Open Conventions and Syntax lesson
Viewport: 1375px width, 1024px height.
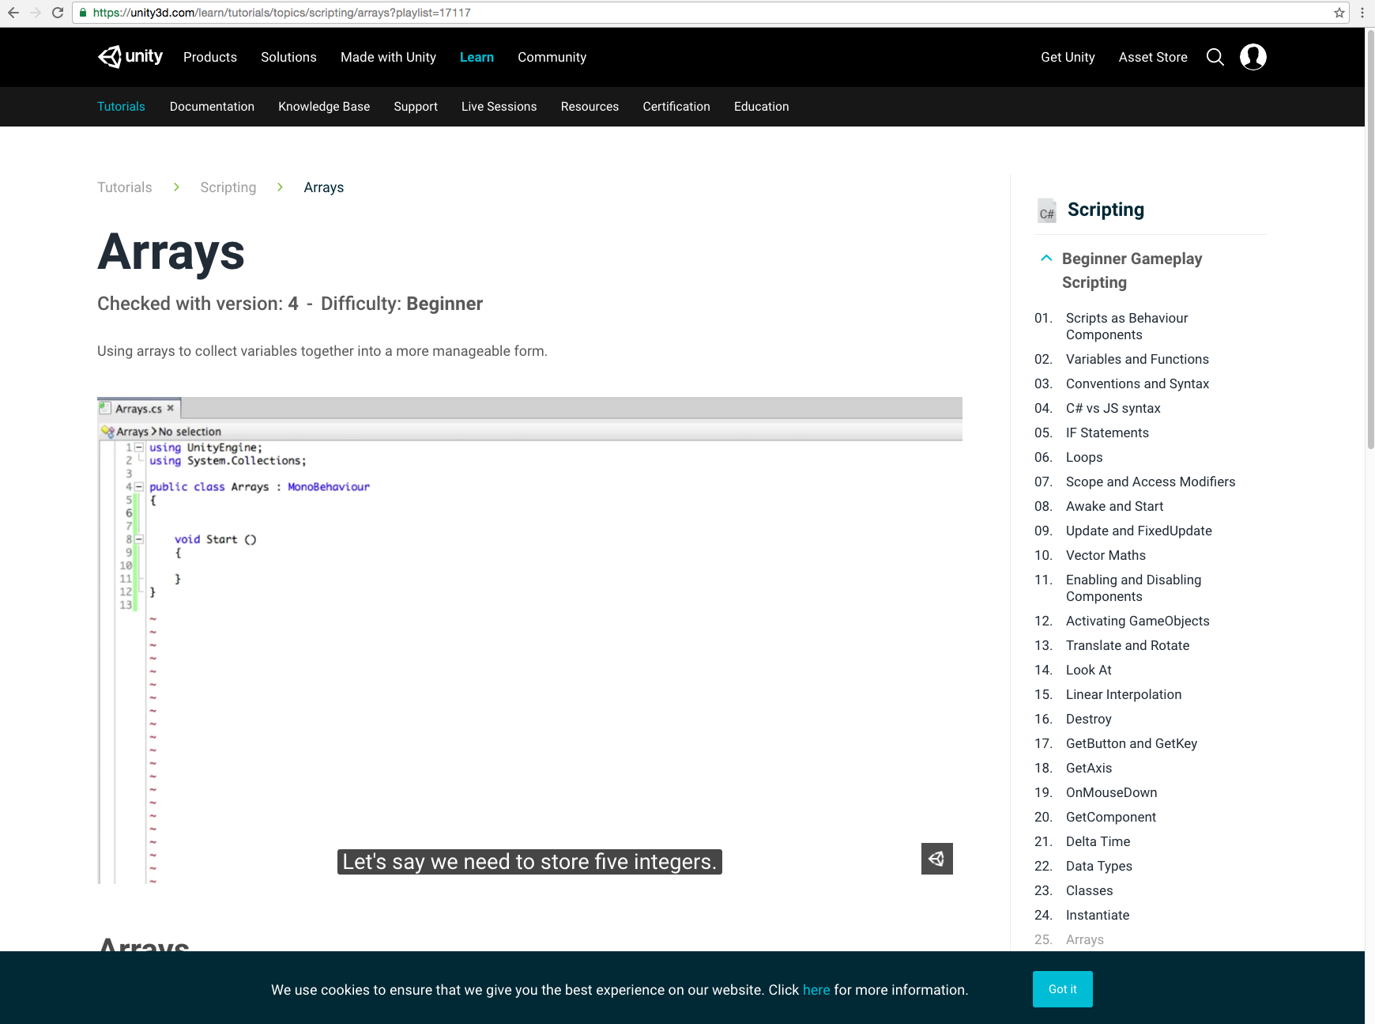click(x=1137, y=384)
